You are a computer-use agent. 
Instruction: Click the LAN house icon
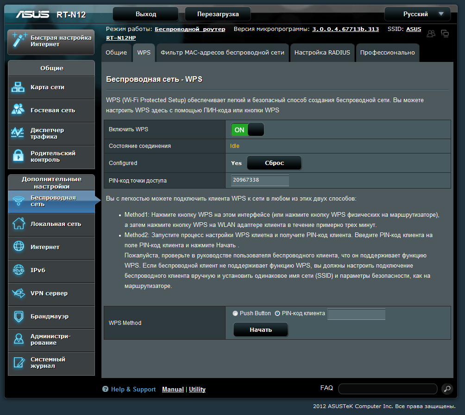coord(19,224)
